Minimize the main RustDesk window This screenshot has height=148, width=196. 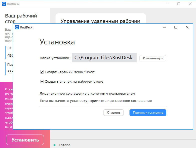tap(167, 4)
